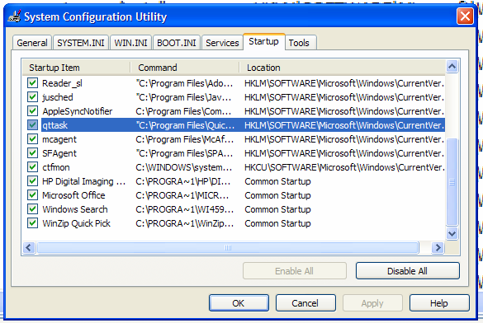Select the mcagent entry name

[59, 139]
